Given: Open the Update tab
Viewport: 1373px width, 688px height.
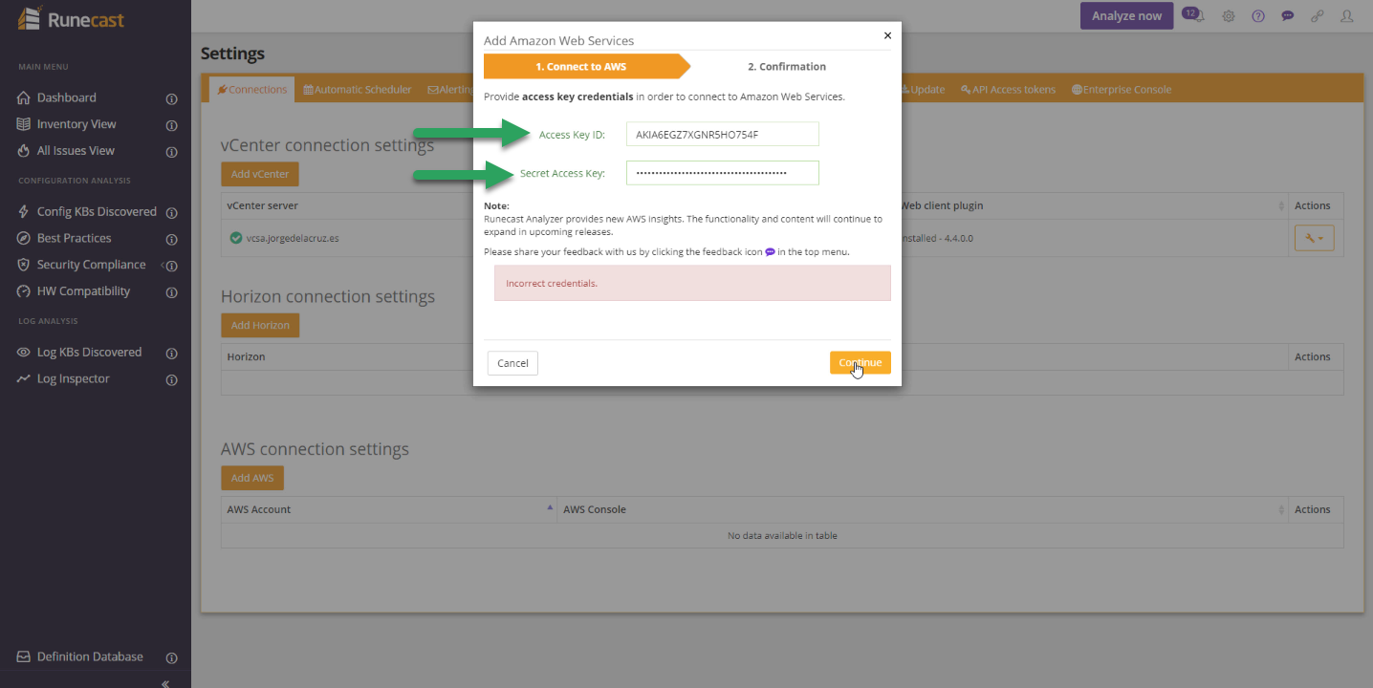Looking at the screenshot, I should pyautogui.click(x=922, y=90).
